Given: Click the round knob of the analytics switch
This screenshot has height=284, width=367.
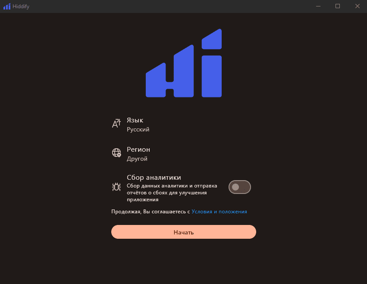Looking at the screenshot, I should [235, 187].
